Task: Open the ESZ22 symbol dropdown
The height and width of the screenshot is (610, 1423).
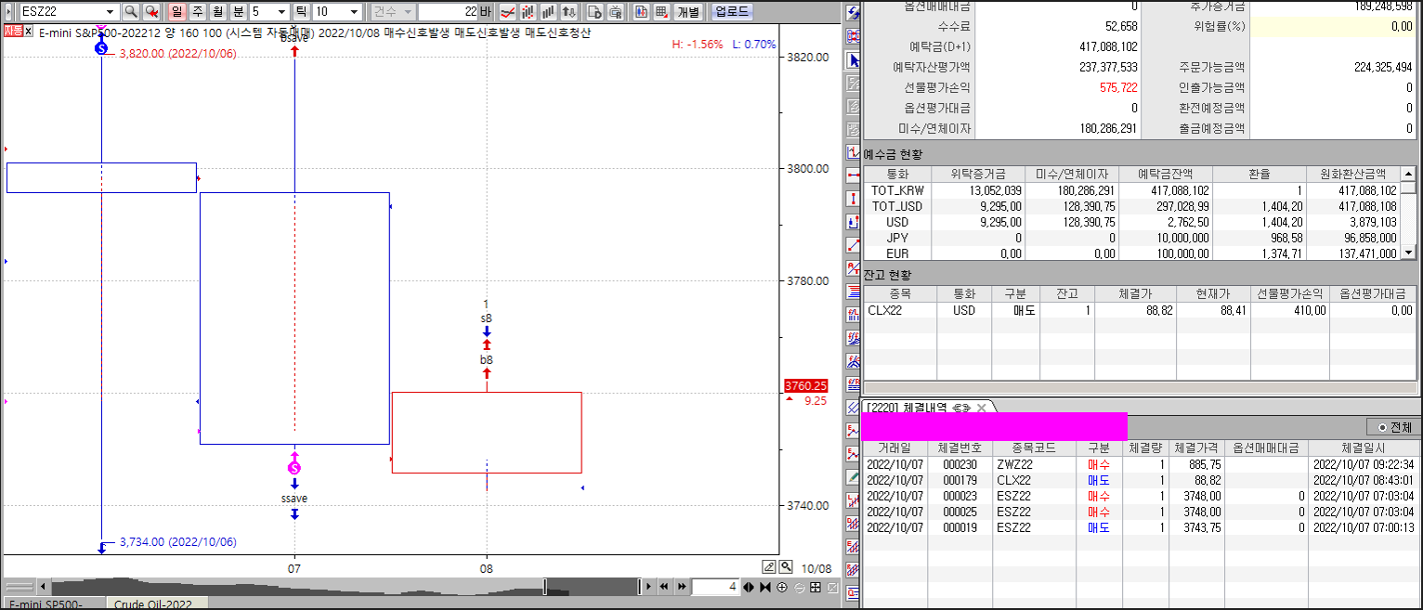Action: tap(111, 12)
